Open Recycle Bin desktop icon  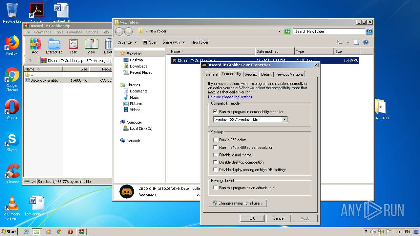pos(12,13)
